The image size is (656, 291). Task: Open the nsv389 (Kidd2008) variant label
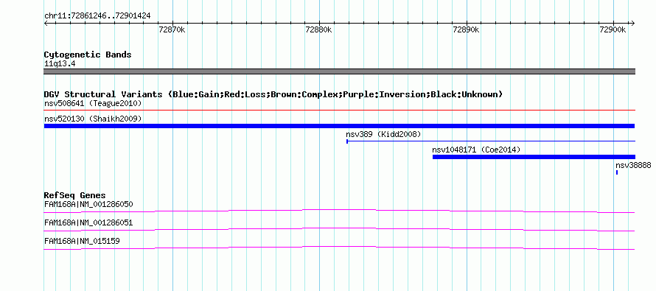(x=383, y=134)
